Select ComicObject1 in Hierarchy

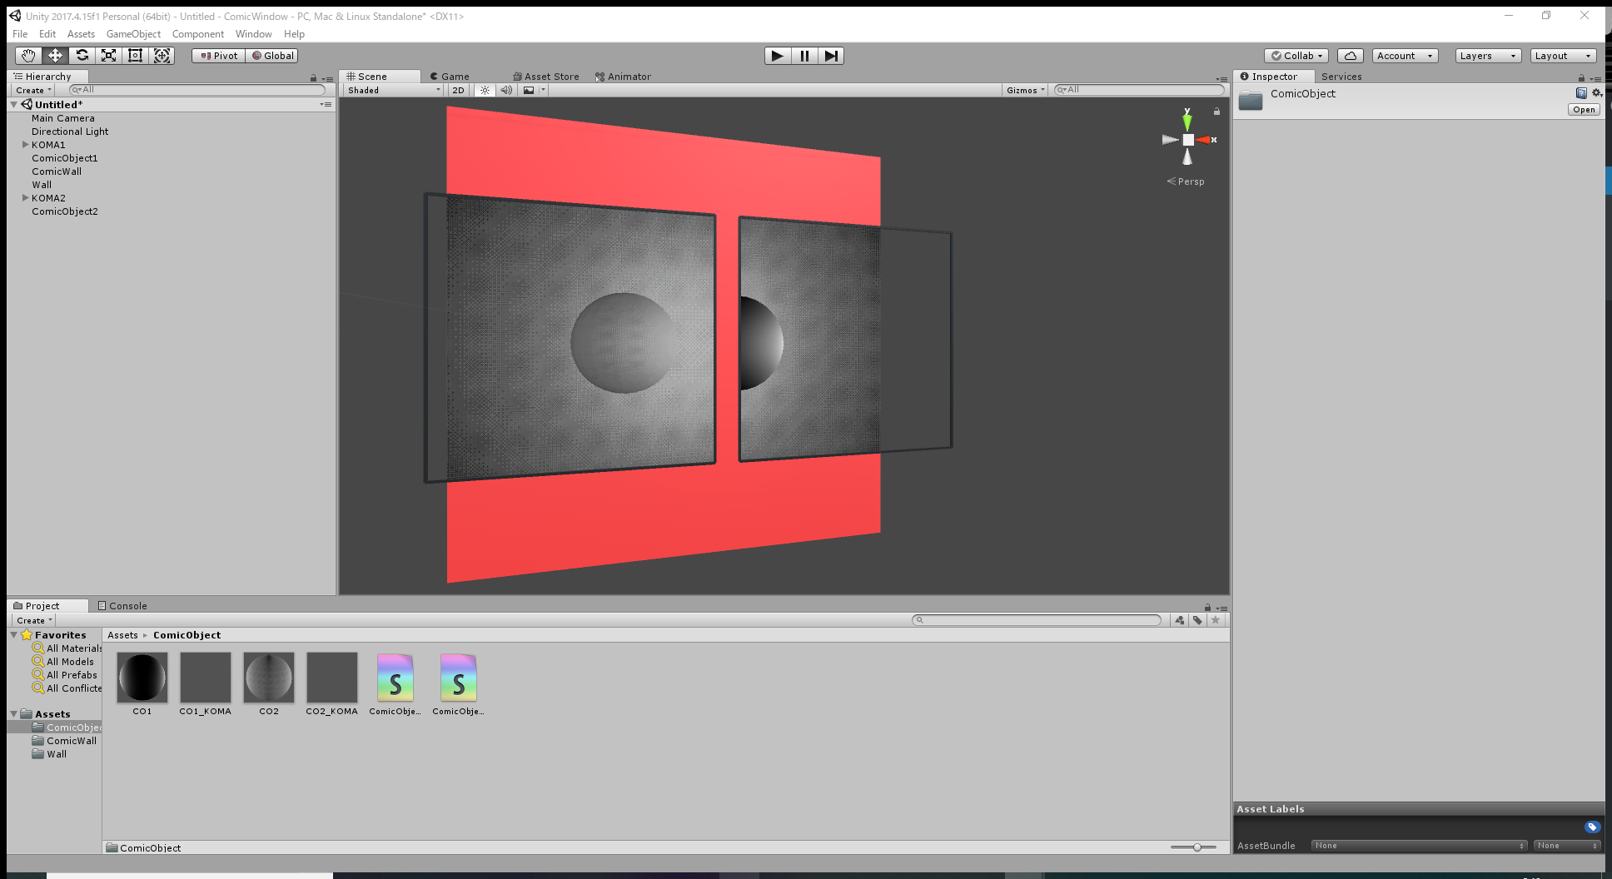pos(65,158)
